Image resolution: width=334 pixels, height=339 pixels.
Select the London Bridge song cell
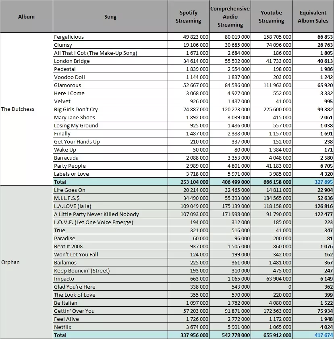[x=110, y=61]
